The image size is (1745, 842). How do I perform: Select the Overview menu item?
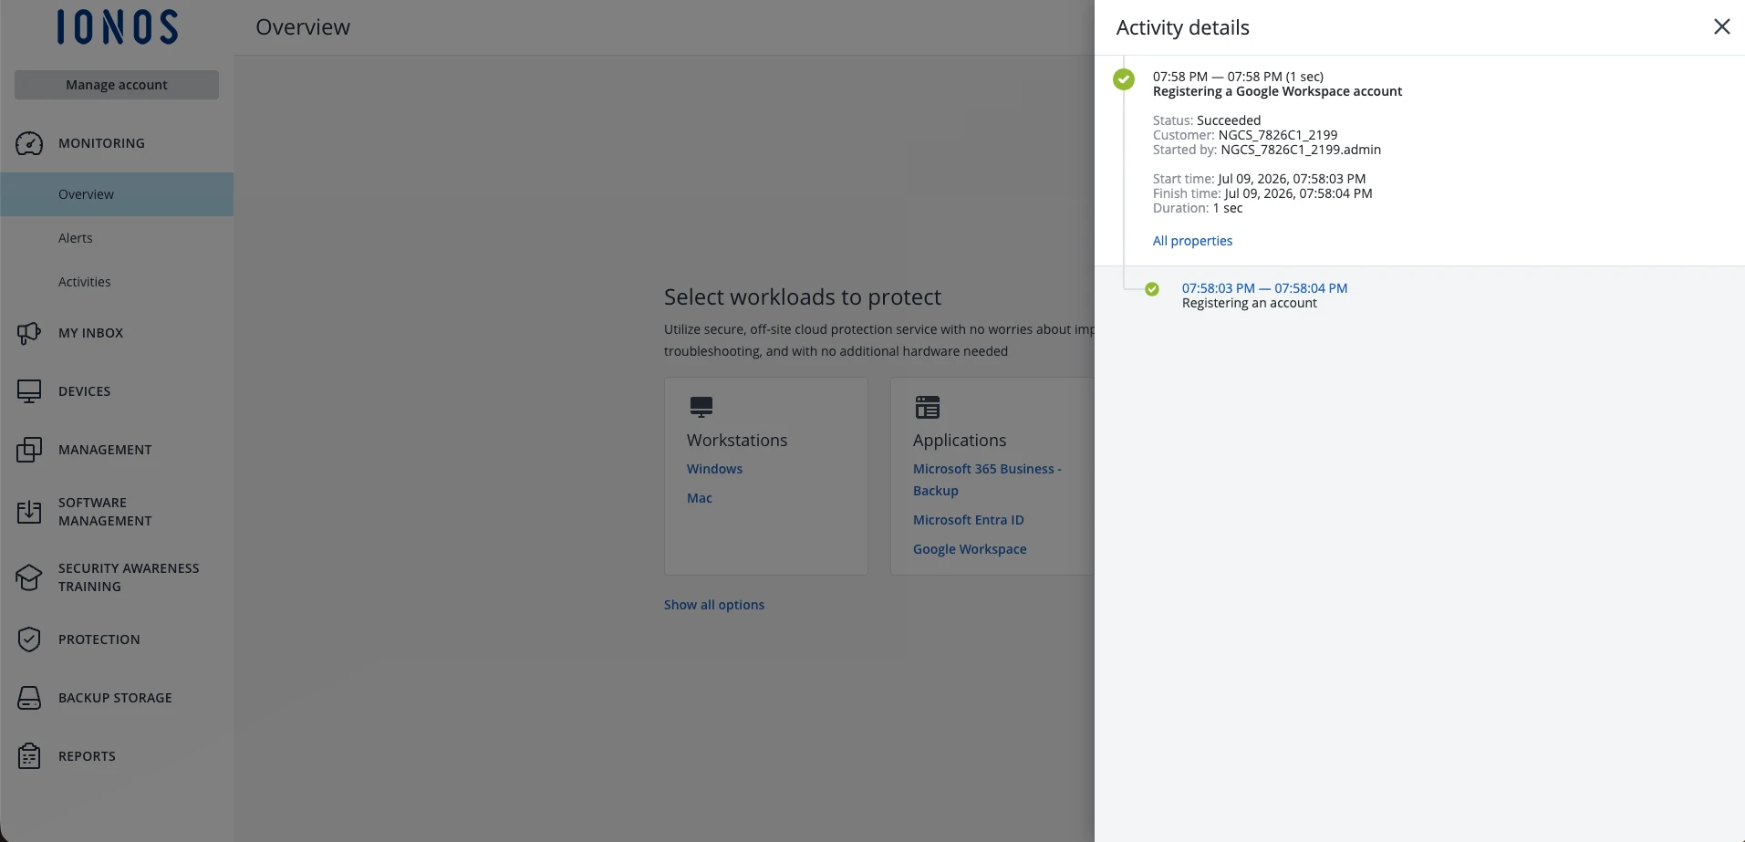click(x=117, y=194)
